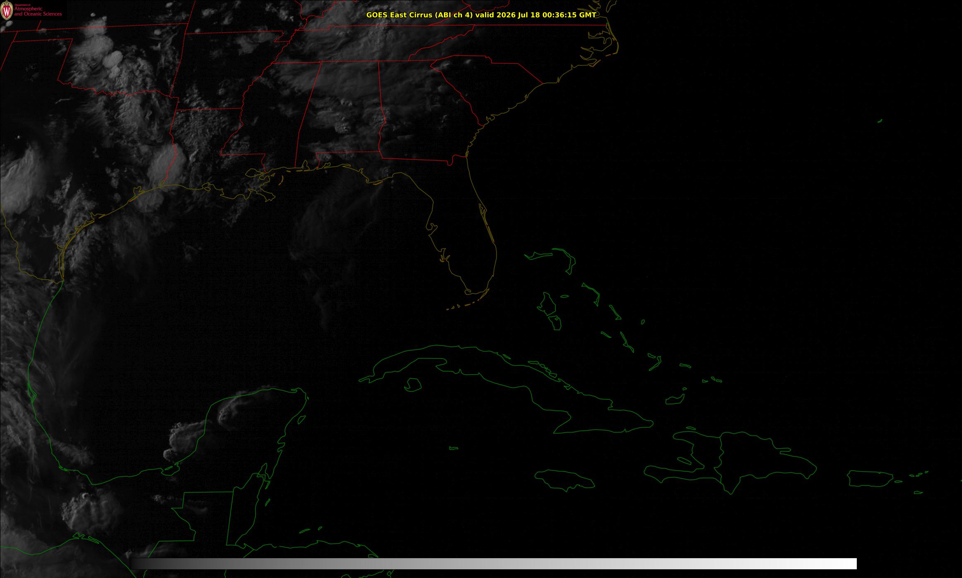Select the GOES East Cirrus title text

coord(420,15)
